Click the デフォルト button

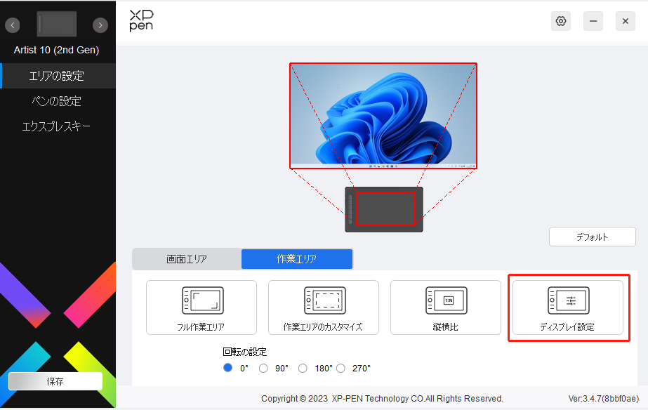[x=592, y=237]
